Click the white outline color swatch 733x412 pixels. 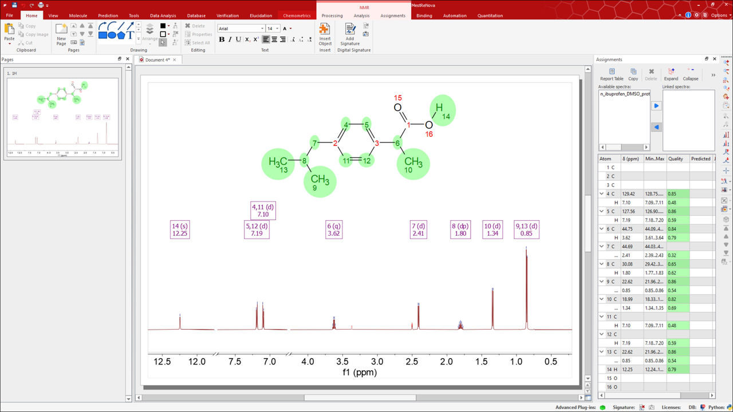163,34
